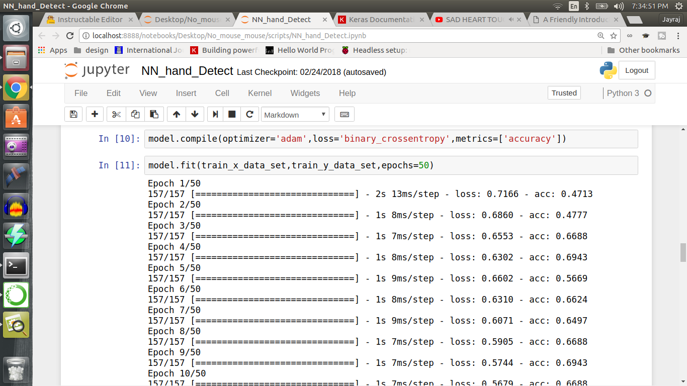Open the Help menu
Viewport: 687px width, 386px height.
[347, 93]
